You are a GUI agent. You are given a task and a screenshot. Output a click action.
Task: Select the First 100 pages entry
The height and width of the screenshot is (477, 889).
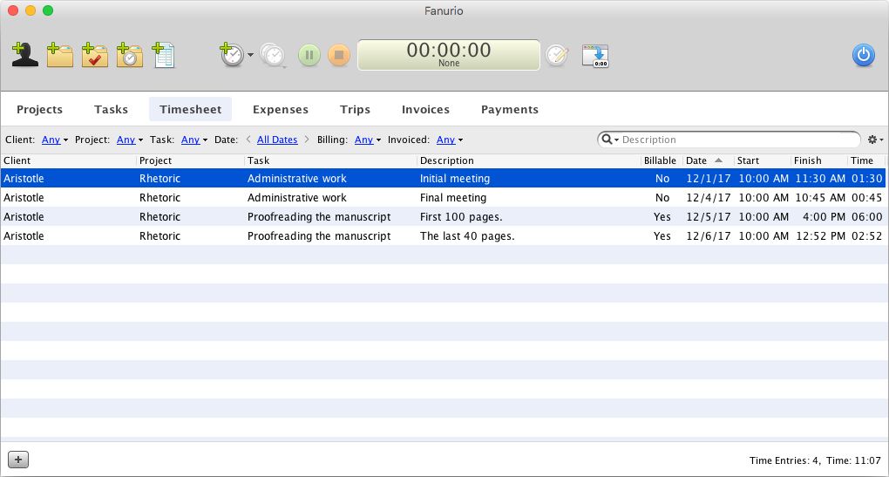point(444,216)
